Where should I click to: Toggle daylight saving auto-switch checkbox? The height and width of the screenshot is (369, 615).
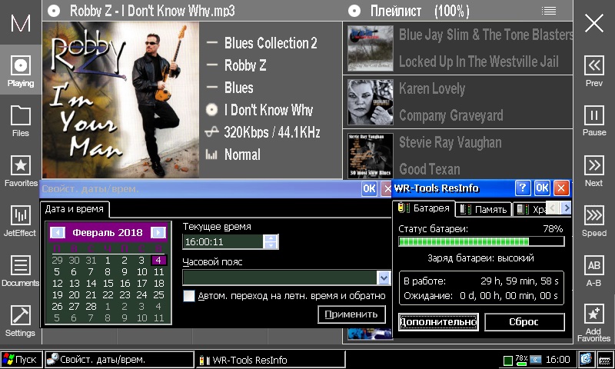(x=189, y=296)
